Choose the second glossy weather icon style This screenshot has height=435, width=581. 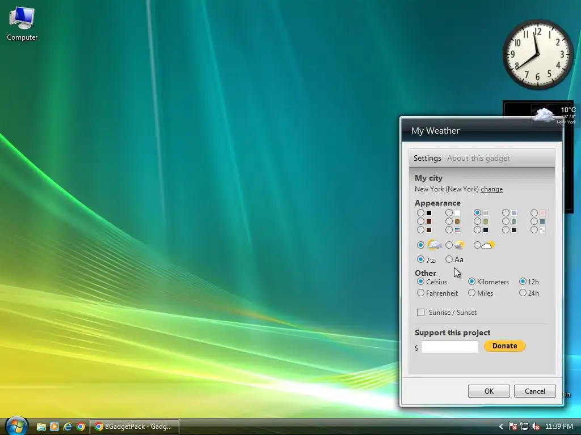tap(449, 245)
